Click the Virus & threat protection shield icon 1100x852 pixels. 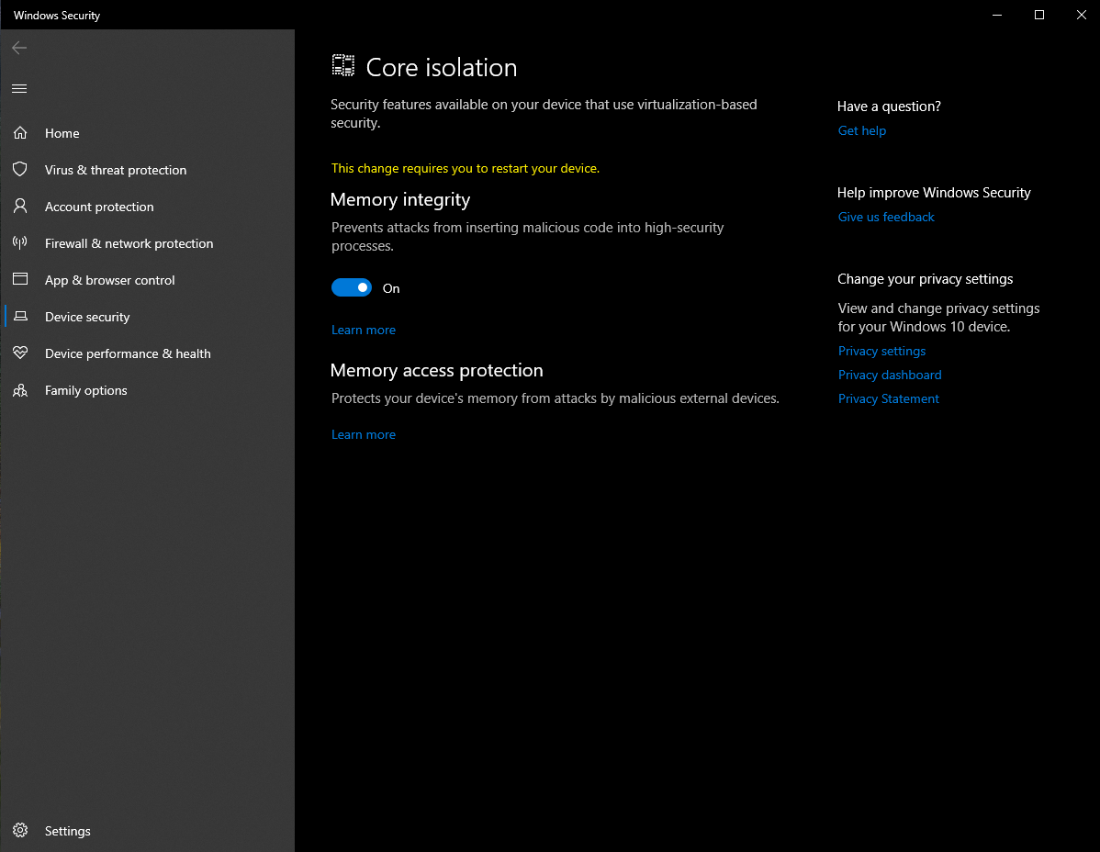[x=20, y=170]
